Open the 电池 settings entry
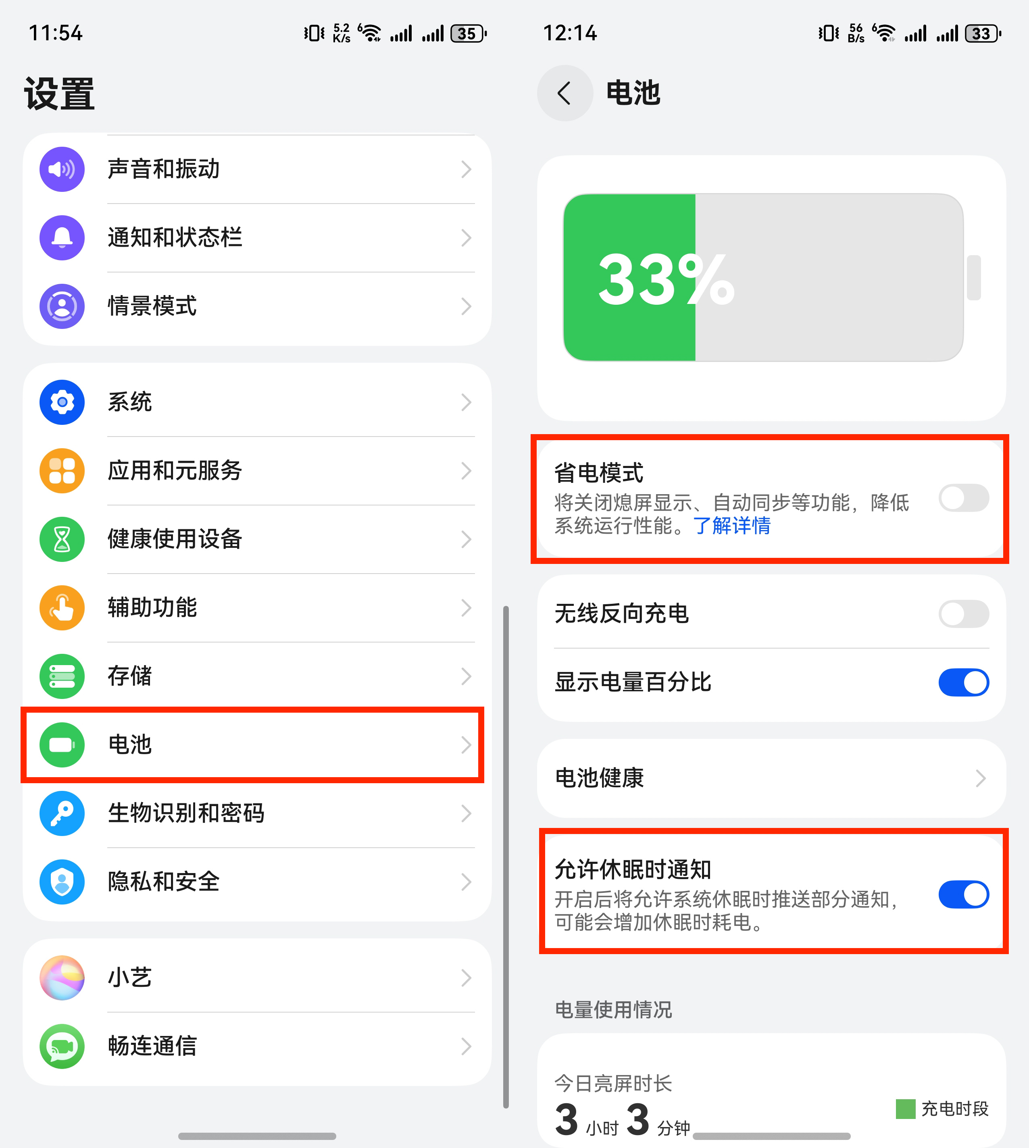 (252, 745)
